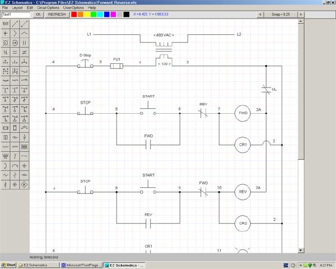
Task: Pick the magenta color swatch
Action: (113, 15)
